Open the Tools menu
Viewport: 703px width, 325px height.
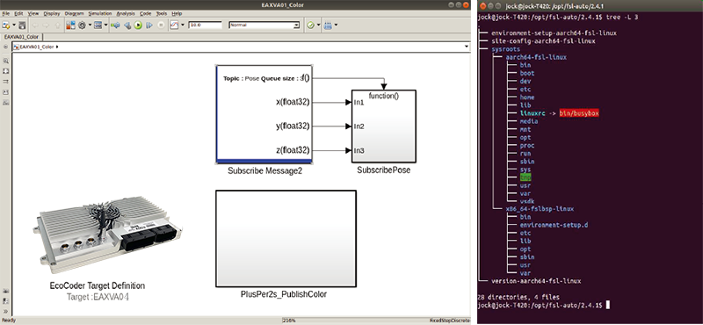pos(162,13)
